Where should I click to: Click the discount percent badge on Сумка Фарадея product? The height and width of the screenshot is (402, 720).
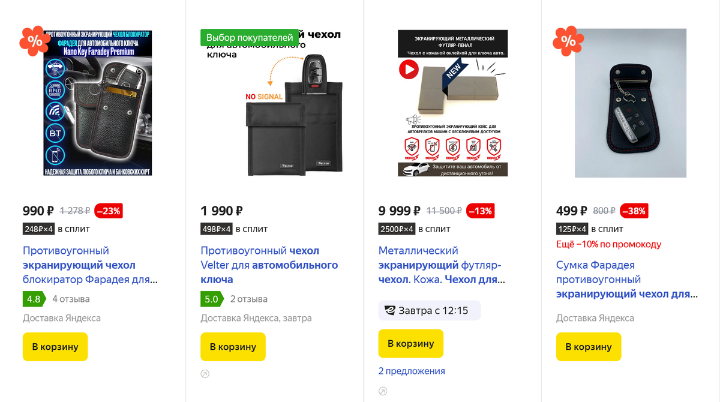click(x=568, y=41)
